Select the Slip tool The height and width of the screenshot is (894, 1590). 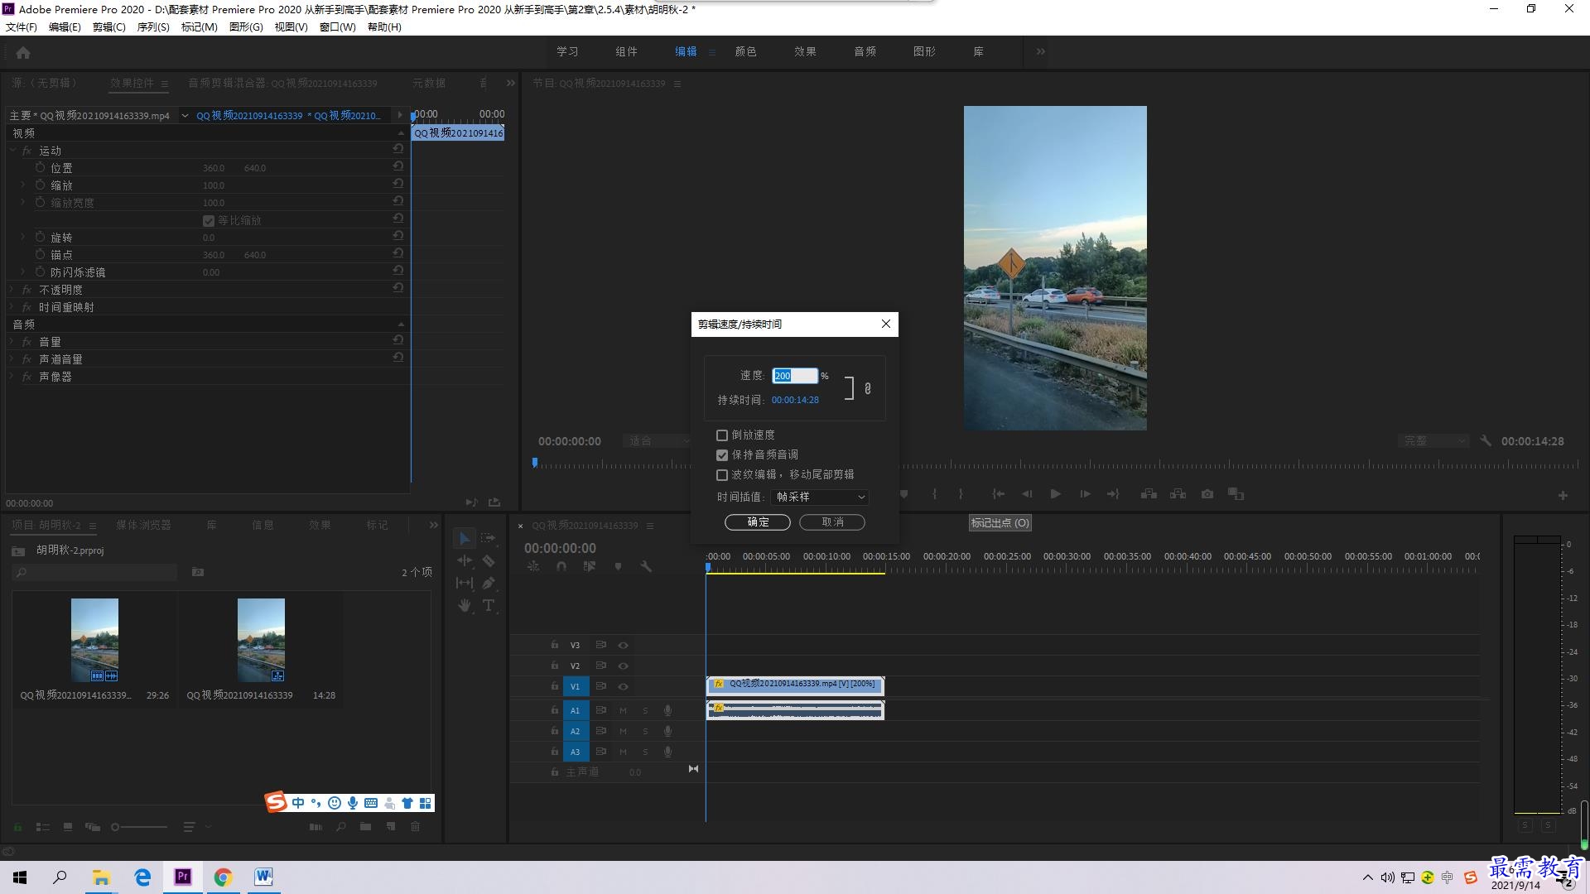tap(465, 583)
